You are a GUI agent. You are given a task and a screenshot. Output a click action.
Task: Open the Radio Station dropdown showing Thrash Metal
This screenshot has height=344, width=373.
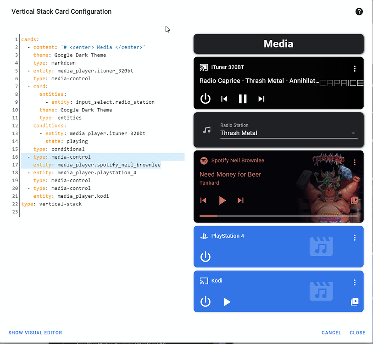[x=353, y=133]
